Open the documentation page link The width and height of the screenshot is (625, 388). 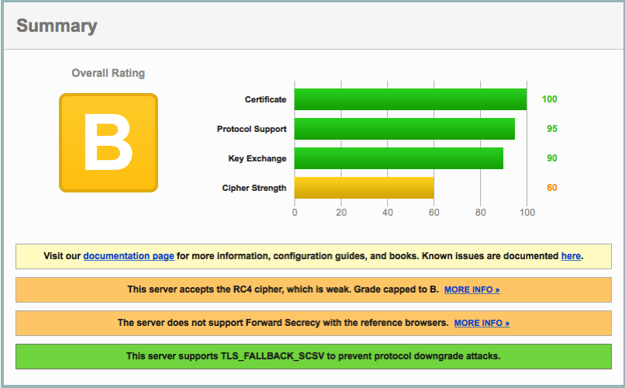point(129,256)
